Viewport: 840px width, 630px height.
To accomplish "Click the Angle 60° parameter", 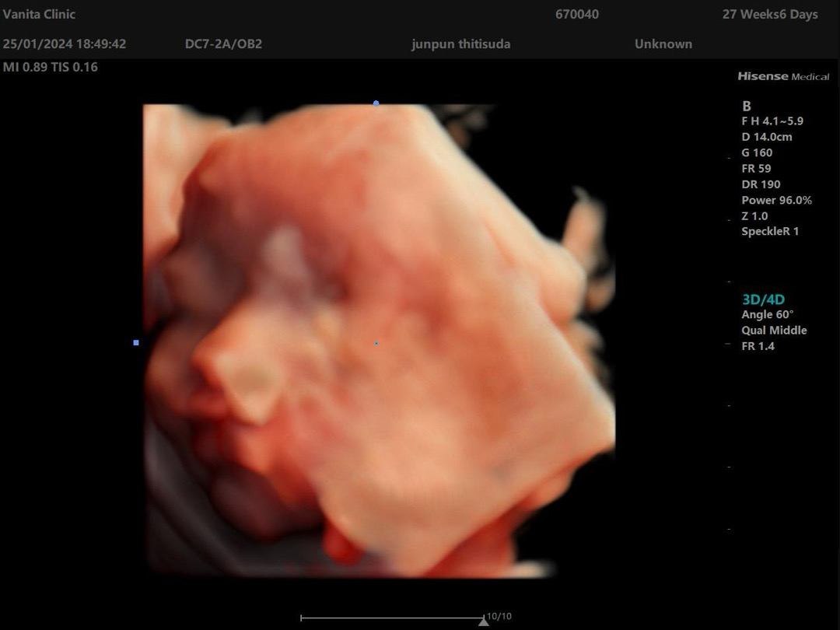I will pos(767,315).
